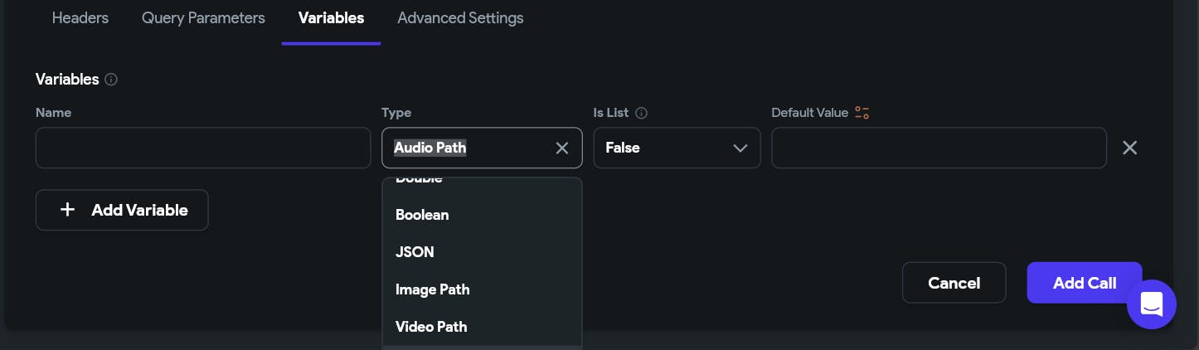Go to Advanced Settings tab
1199x350 pixels.
point(460,17)
